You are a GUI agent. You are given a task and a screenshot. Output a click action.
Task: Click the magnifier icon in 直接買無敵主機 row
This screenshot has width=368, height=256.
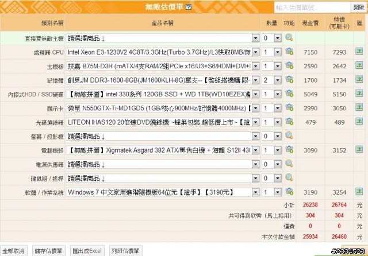pyautogui.click(x=289, y=37)
